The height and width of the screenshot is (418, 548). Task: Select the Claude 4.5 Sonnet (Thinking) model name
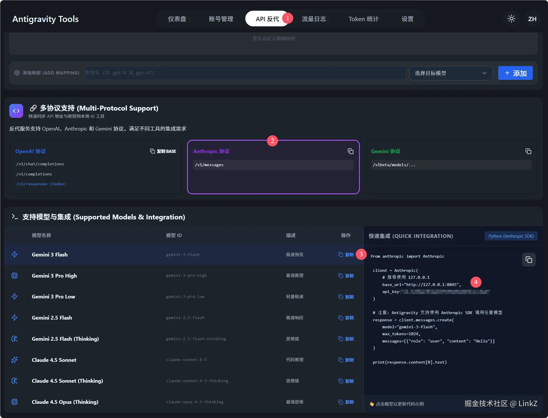pyautogui.click(x=67, y=381)
